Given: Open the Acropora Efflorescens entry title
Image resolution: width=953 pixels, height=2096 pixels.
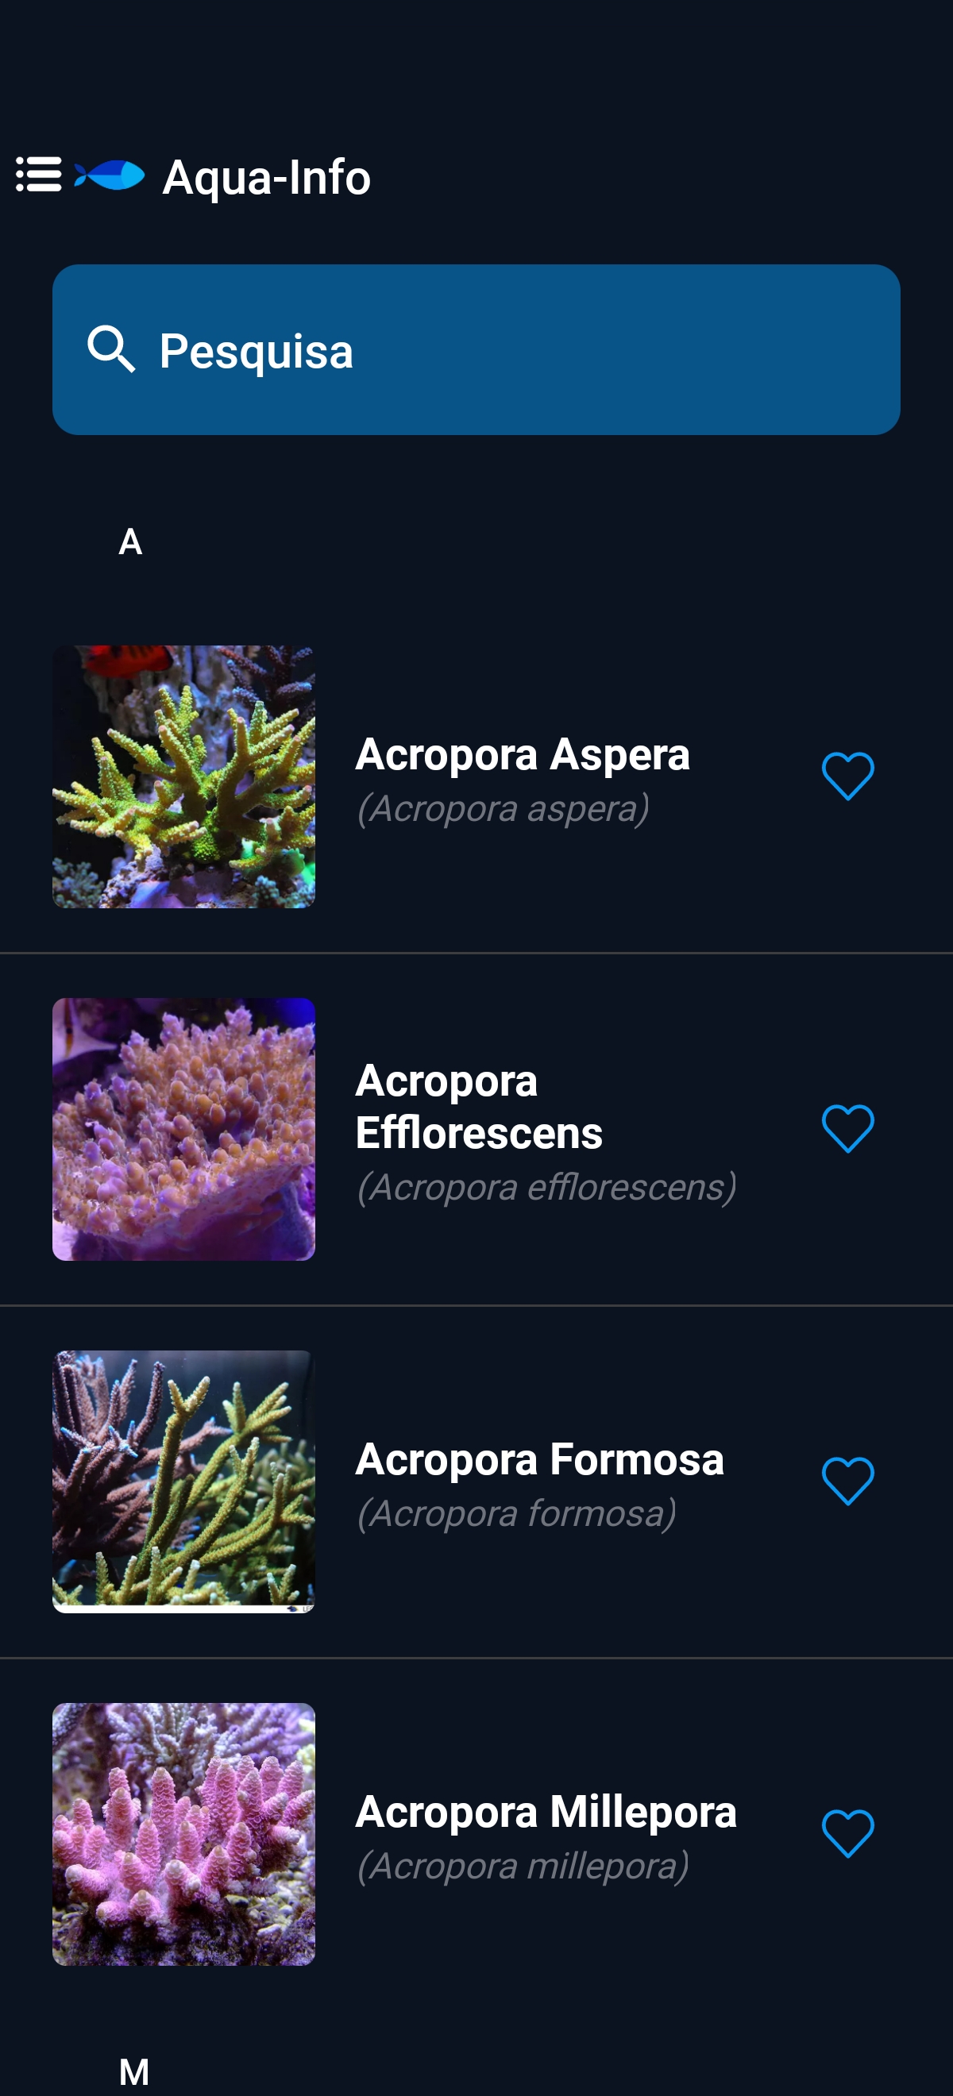Looking at the screenshot, I should 479,1107.
